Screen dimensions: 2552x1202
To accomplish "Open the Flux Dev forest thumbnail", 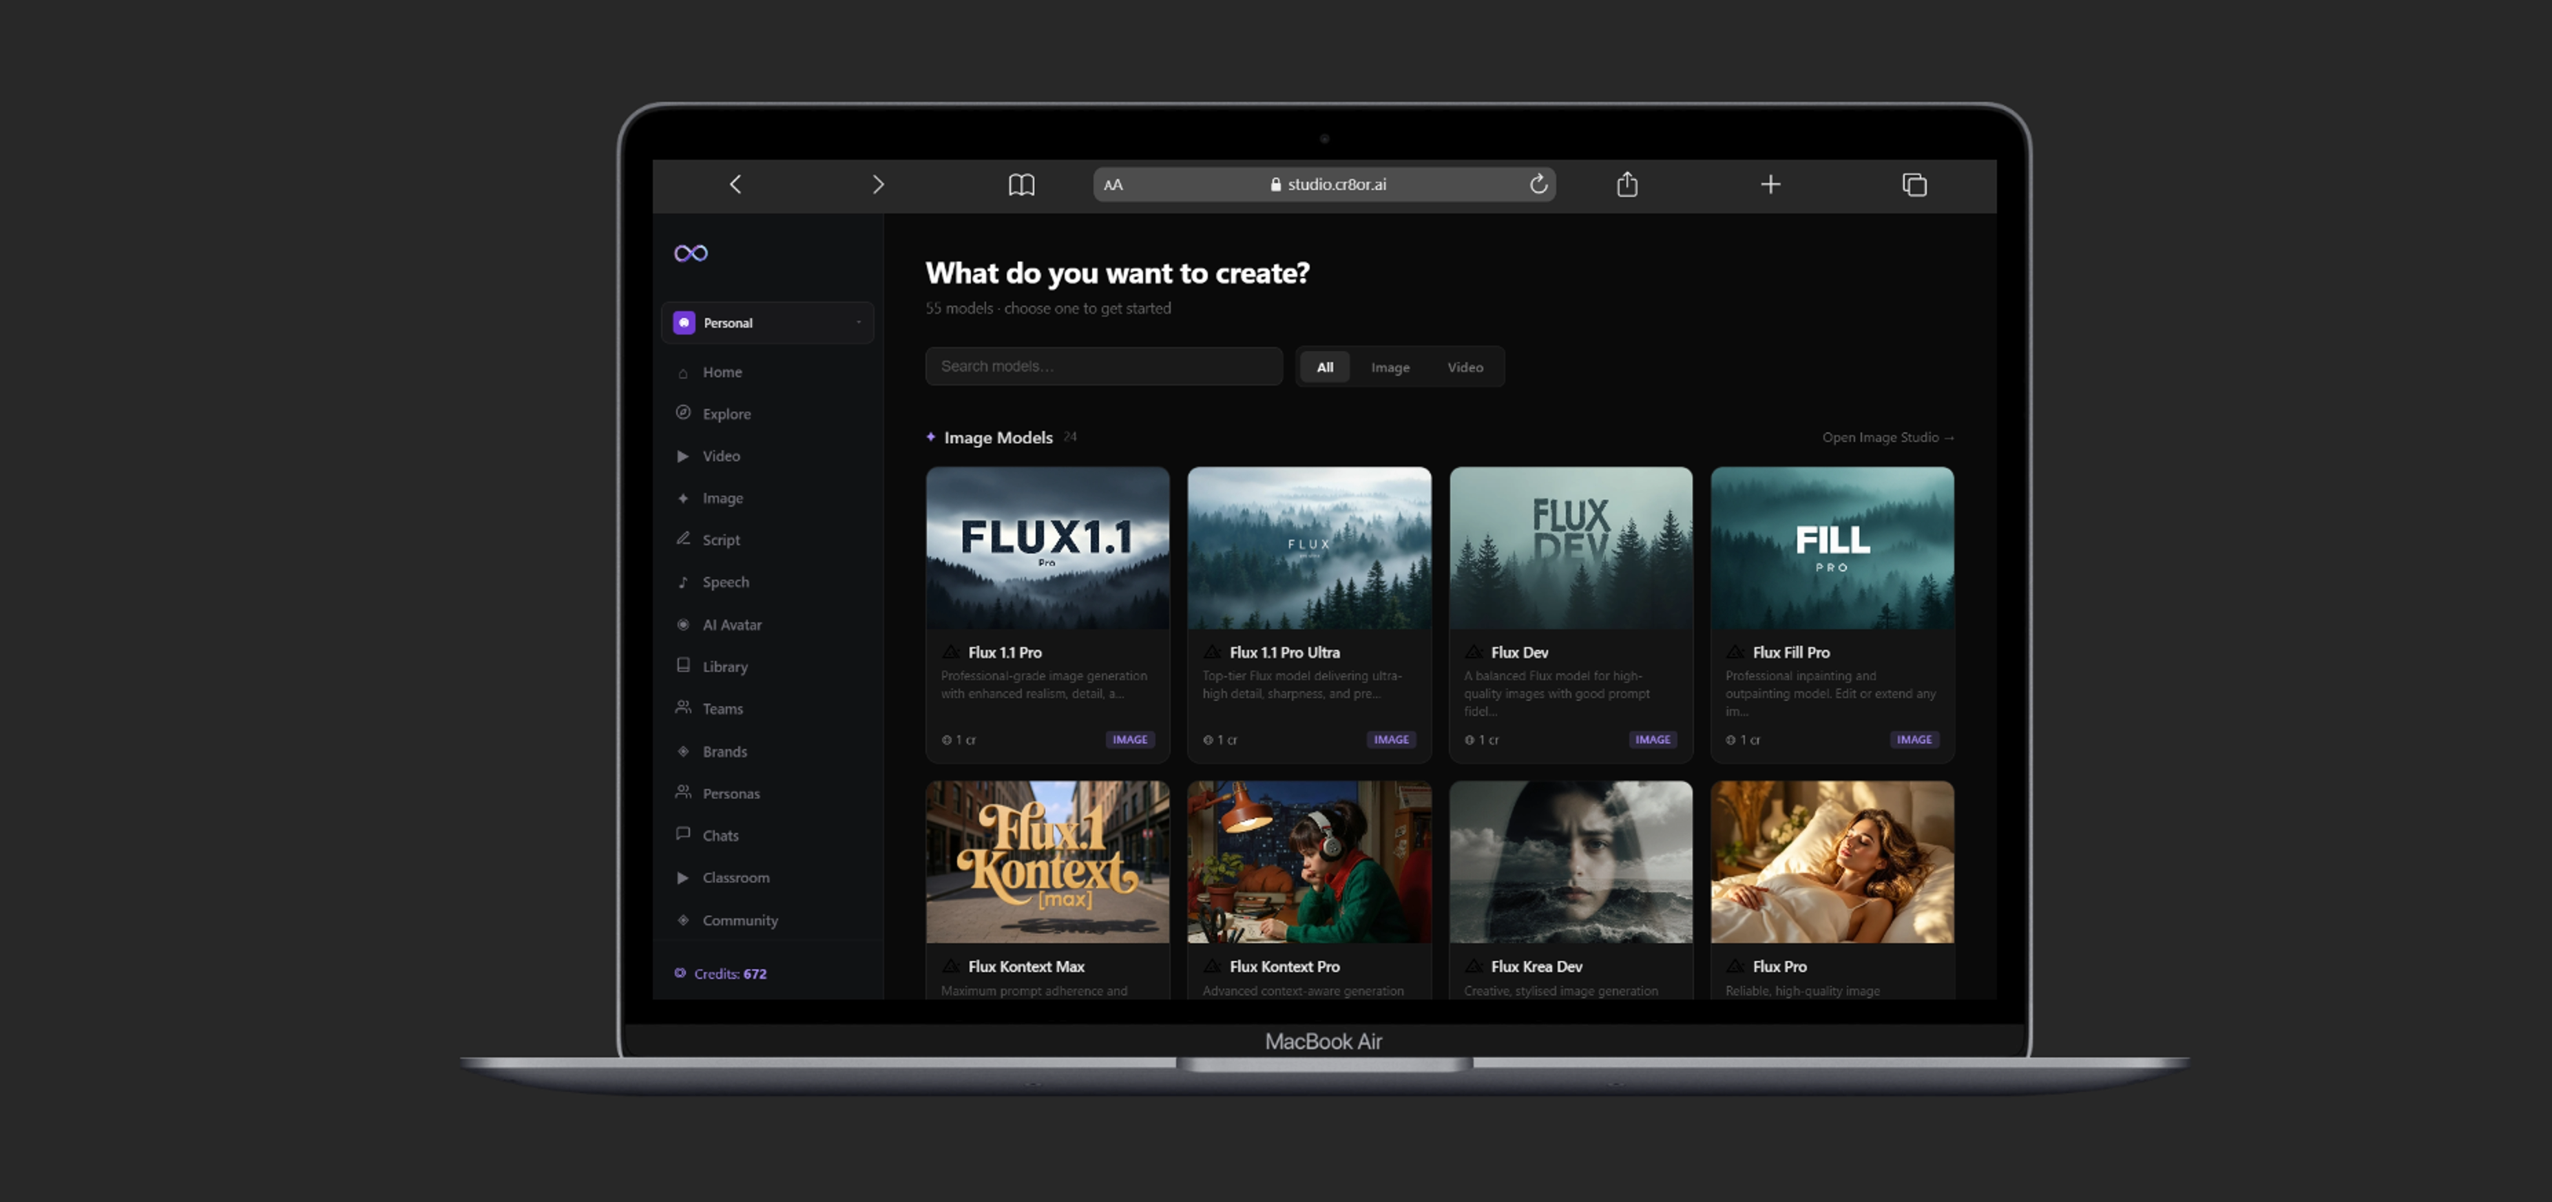I will (1570, 549).
